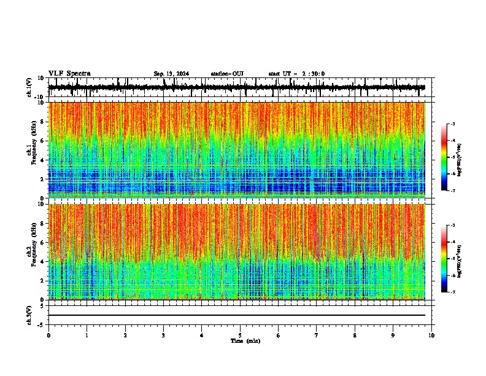Click time axis tick label "8"

point(355,335)
